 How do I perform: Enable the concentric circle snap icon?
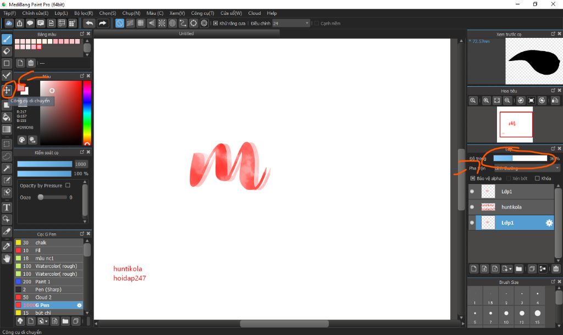coord(172,23)
